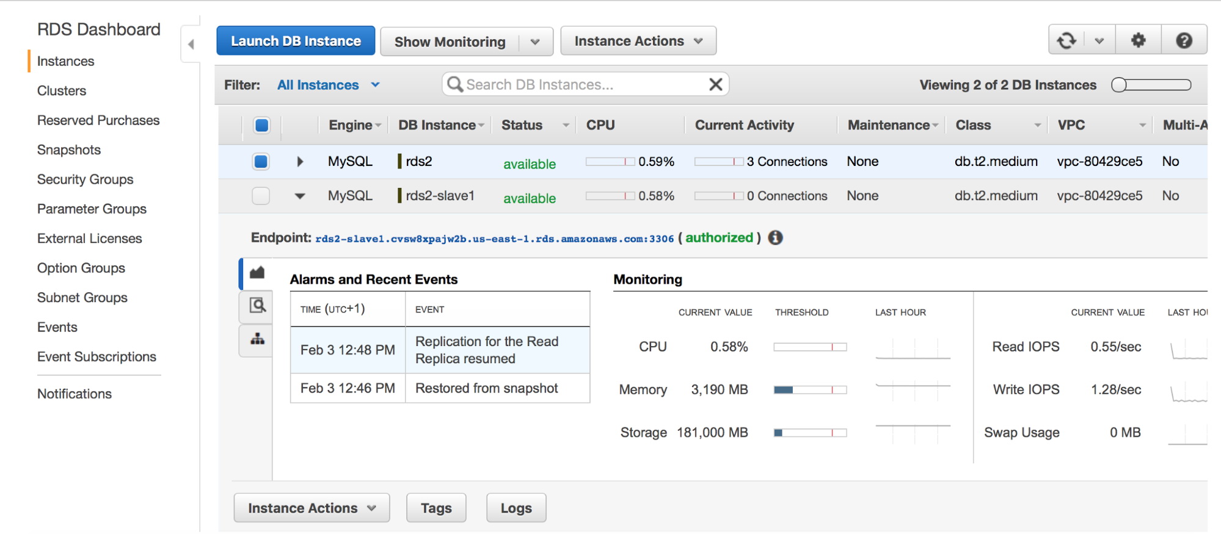Click the '3 Connections' activity cell

pos(787,162)
